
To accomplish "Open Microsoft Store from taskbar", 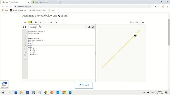I will (x=64, y=93).
